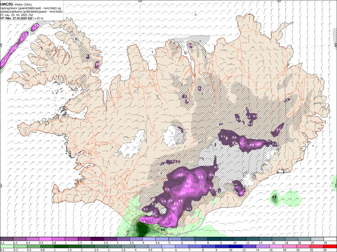
Task: Pick snow legend swatch between 2 and 2.5
Action: pyautogui.click(x=97, y=239)
